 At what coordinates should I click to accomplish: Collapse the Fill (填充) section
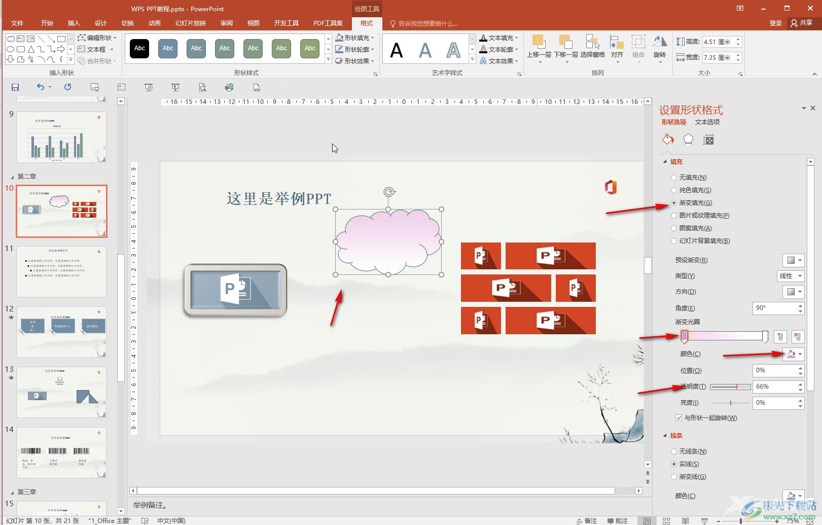(665, 162)
